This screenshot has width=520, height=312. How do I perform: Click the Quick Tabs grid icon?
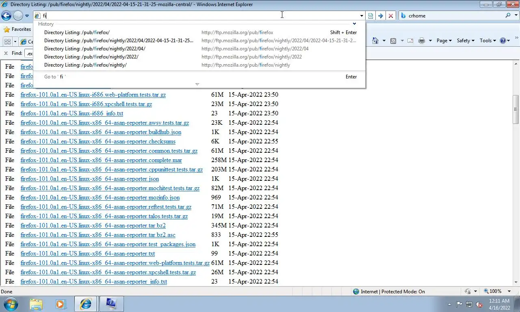click(x=8, y=41)
